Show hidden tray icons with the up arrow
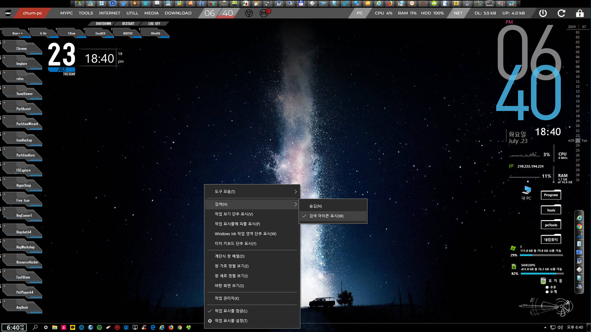591x332 pixels. [x=545, y=327]
